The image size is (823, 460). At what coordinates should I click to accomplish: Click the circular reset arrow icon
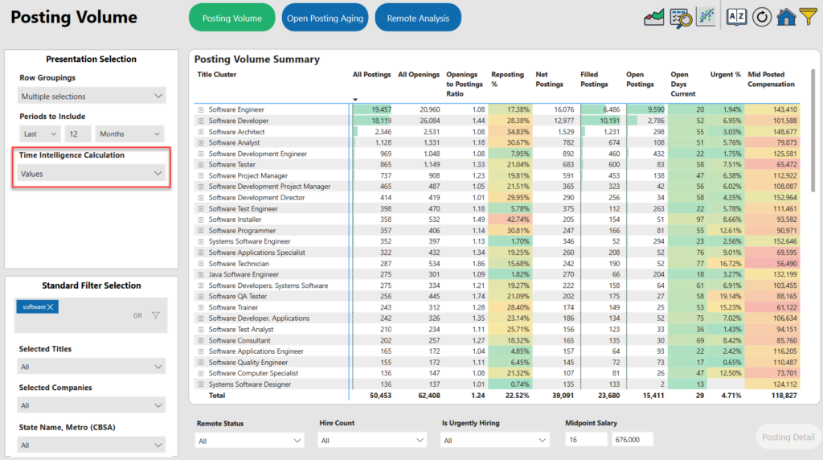tap(761, 17)
